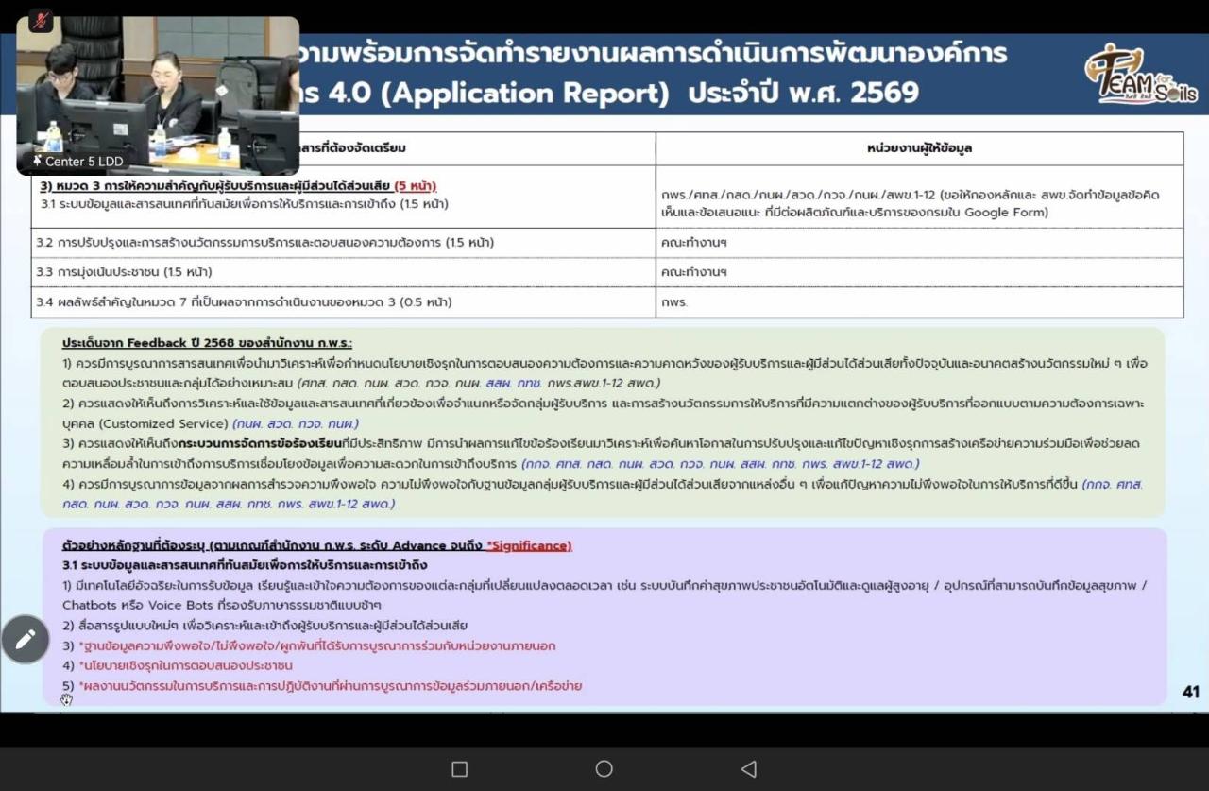Click bold text กระบวนการจัดการข้อร้องเรียน

(260, 442)
